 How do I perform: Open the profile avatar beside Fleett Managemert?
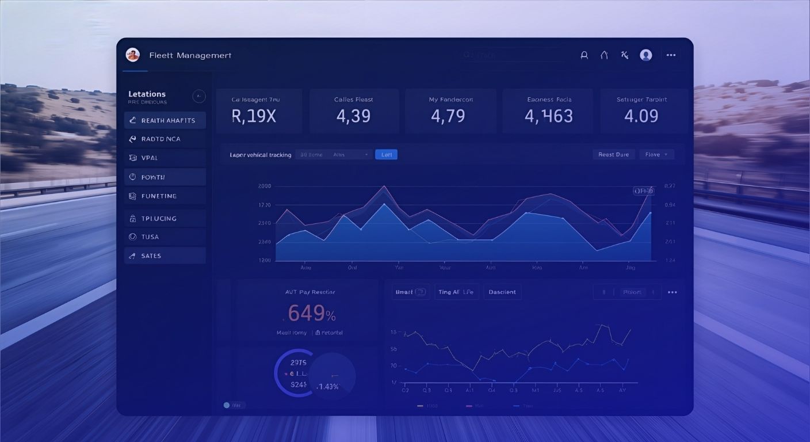(133, 55)
